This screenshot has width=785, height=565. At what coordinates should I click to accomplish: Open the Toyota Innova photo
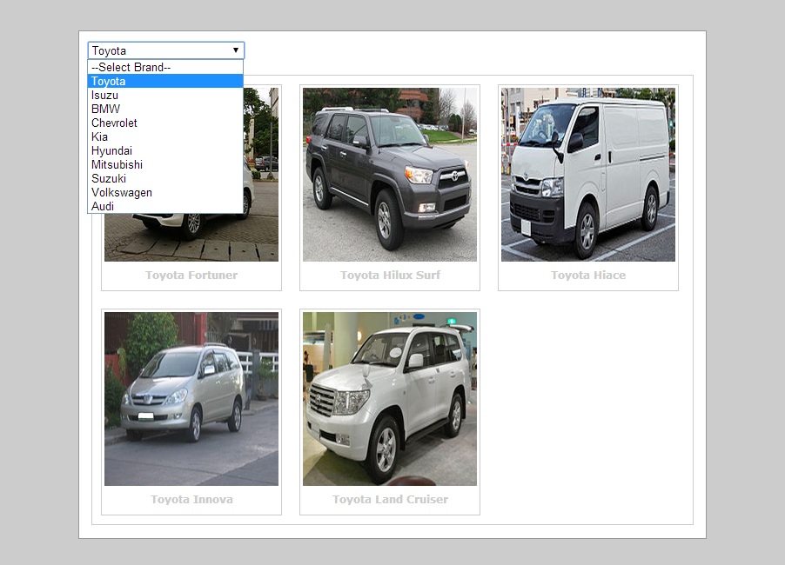click(x=191, y=399)
